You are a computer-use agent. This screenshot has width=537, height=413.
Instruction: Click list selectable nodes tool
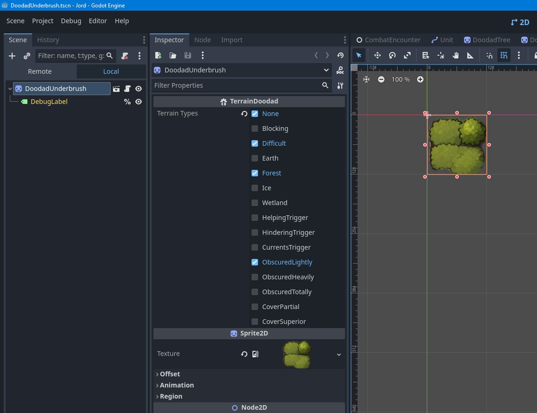(426, 55)
